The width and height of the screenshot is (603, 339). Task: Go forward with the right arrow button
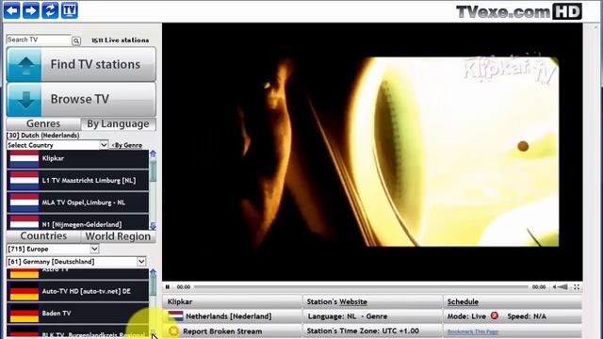31,10
